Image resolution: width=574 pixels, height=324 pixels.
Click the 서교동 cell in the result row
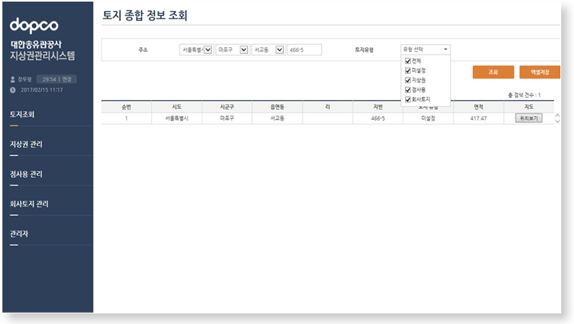click(277, 118)
